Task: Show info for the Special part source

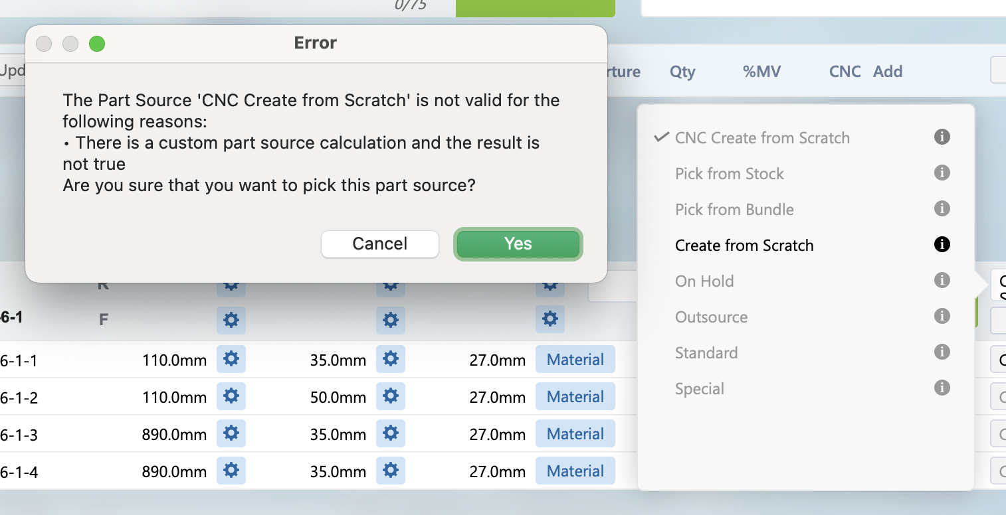Action: (942, 388)
